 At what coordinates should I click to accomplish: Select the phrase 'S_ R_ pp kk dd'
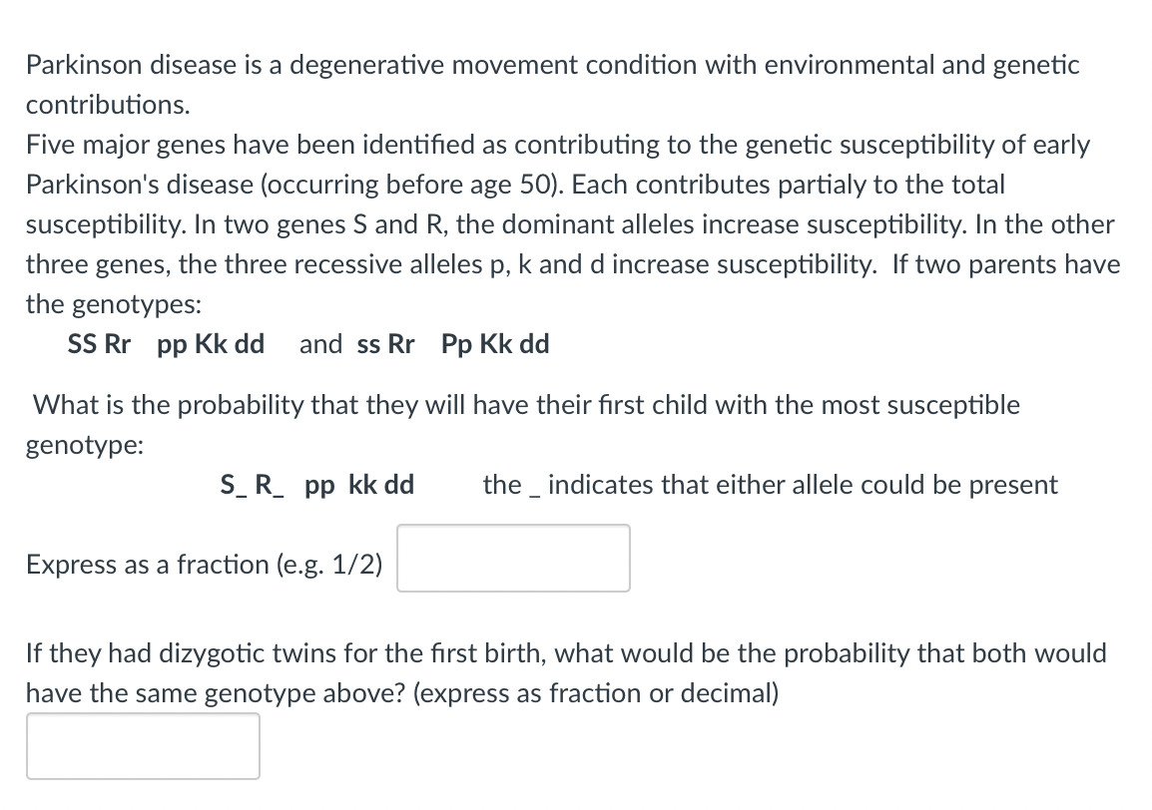[316, 485]
